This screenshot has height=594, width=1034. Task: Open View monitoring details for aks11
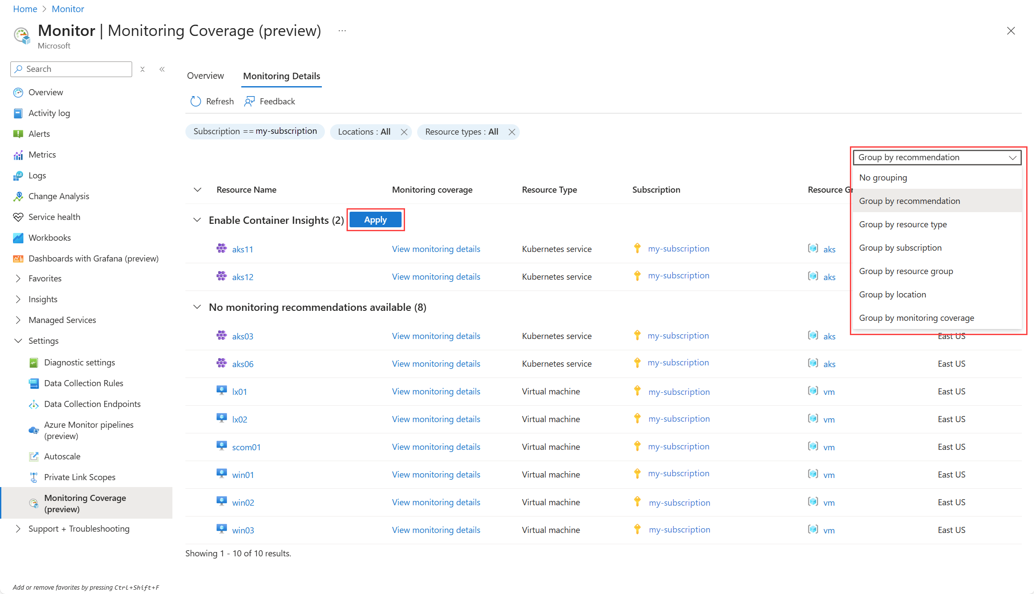[x=436, y=249]
